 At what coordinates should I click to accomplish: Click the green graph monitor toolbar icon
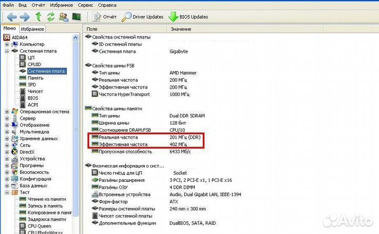click(77, 16)
